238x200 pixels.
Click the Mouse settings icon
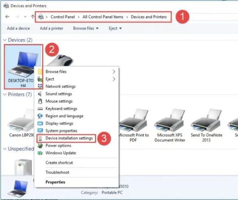tap(40, 101)
